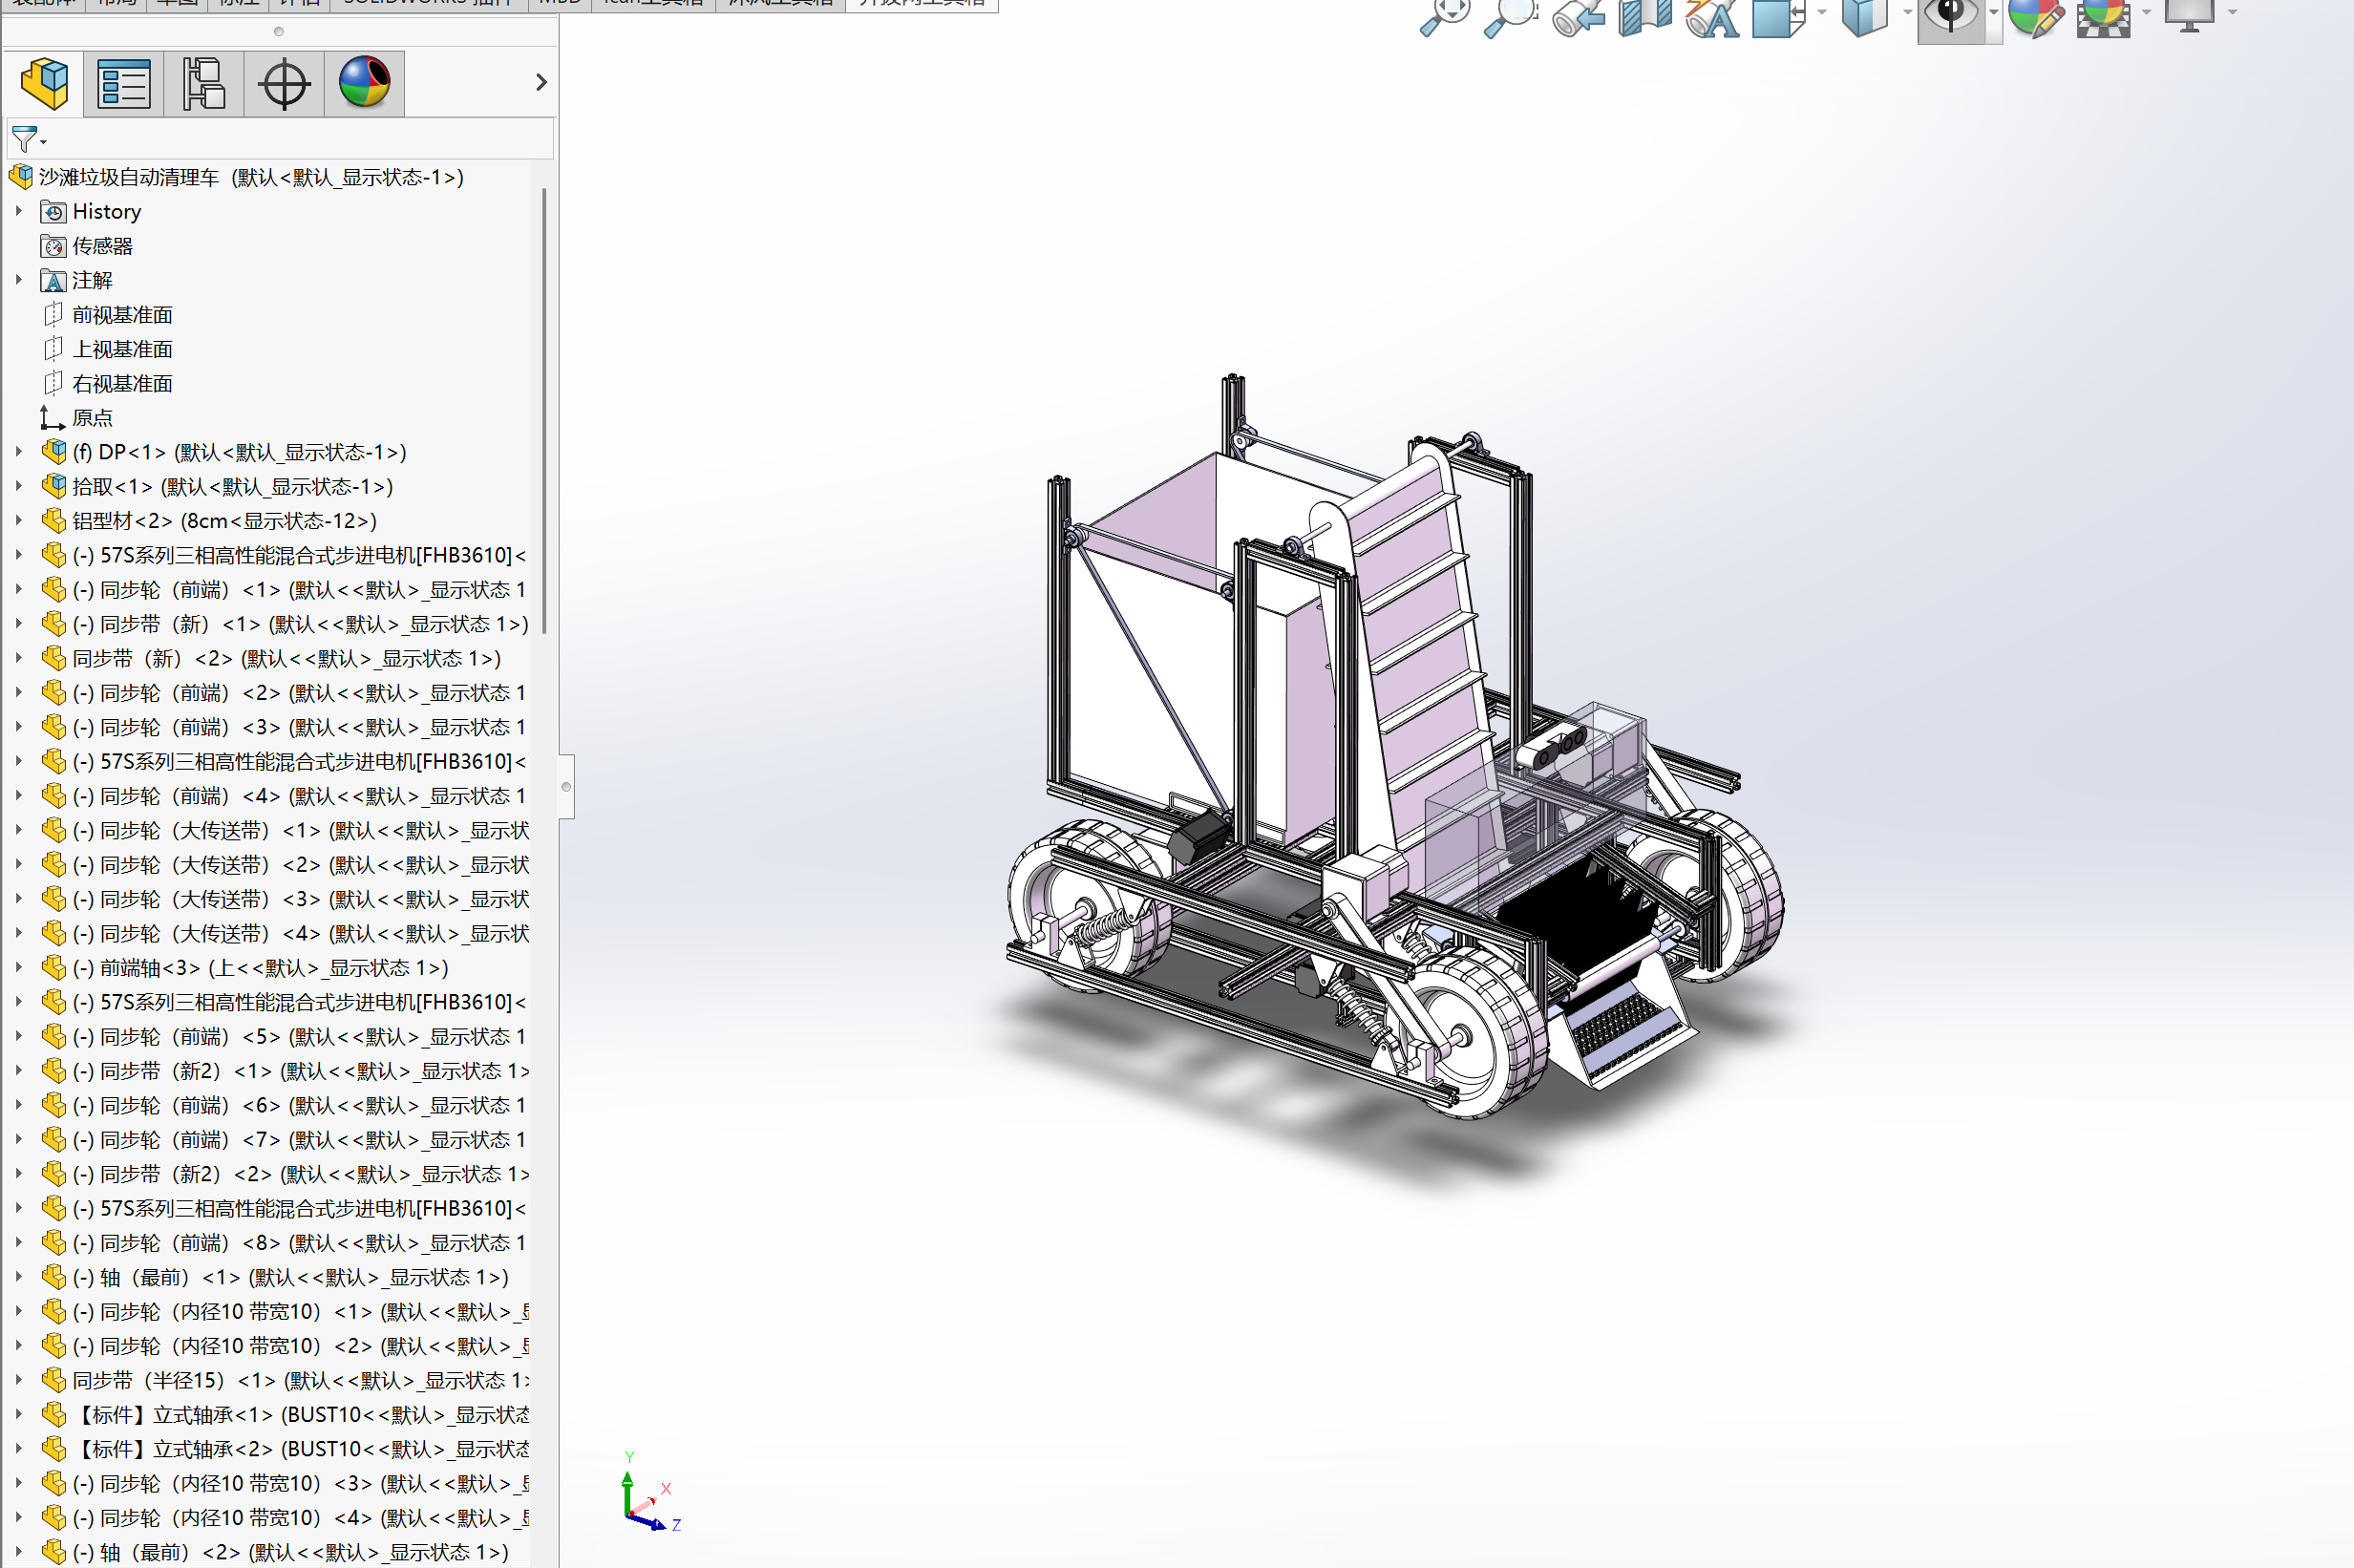Toggle the Hide/Show Items eye button

(x=1950, y=17)
